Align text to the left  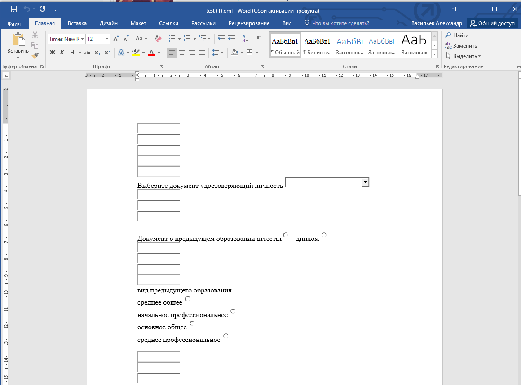point(172,53)
